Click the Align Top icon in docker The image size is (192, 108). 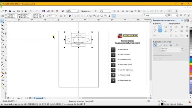pyautogui.click(x=155, y=31)
